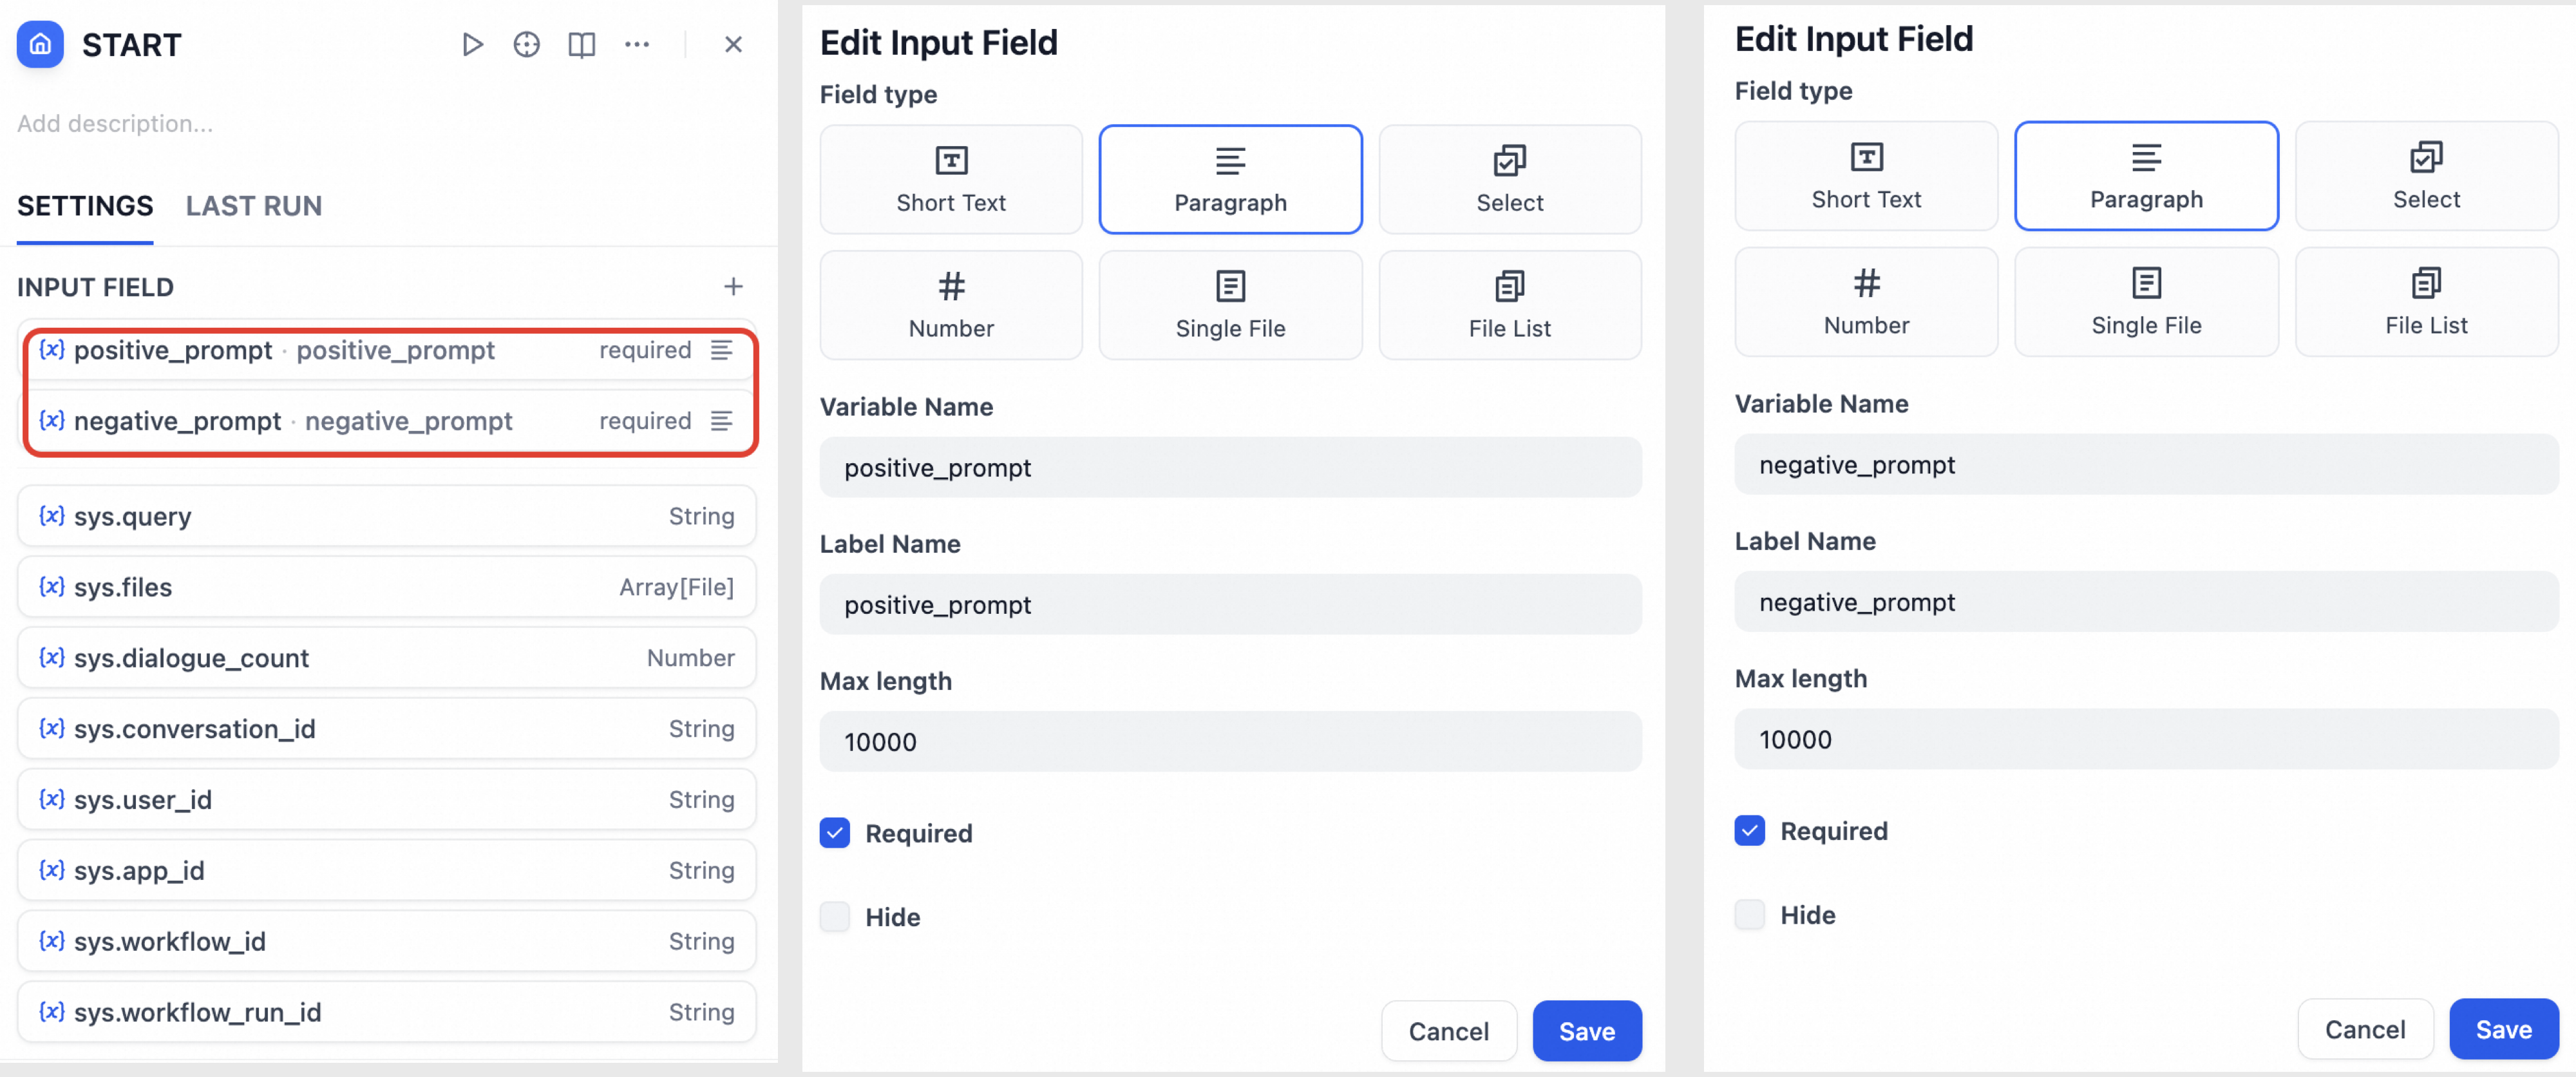
Task: Uncheck Required in negative_prompt dialog
Action: 1749,830
